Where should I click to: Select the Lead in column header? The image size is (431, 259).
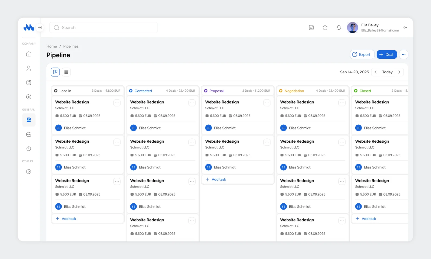tap(88, 91)
